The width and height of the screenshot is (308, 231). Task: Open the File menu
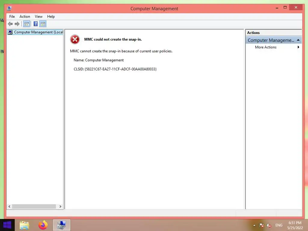(x=12, y=17)
